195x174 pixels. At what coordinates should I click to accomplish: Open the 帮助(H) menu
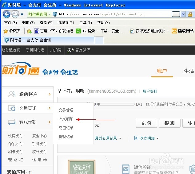[103, 23]
